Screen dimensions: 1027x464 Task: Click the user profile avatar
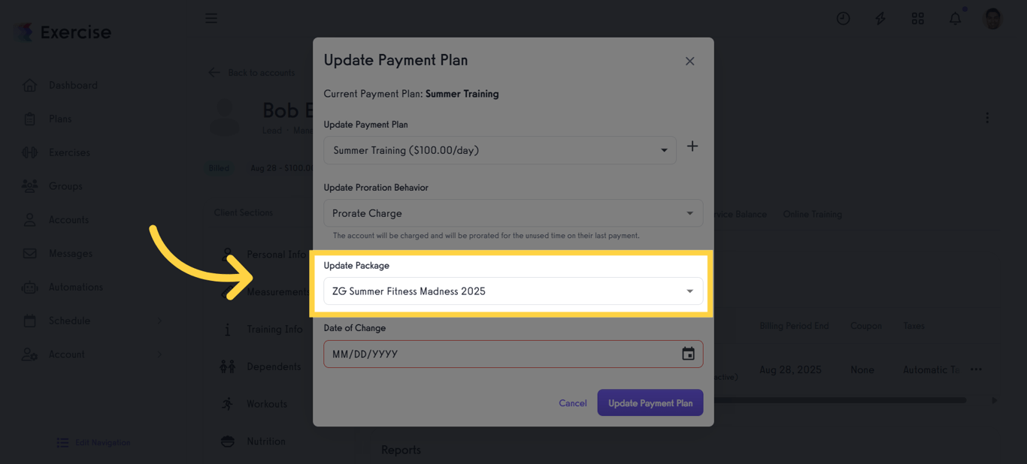coord(992,19)
